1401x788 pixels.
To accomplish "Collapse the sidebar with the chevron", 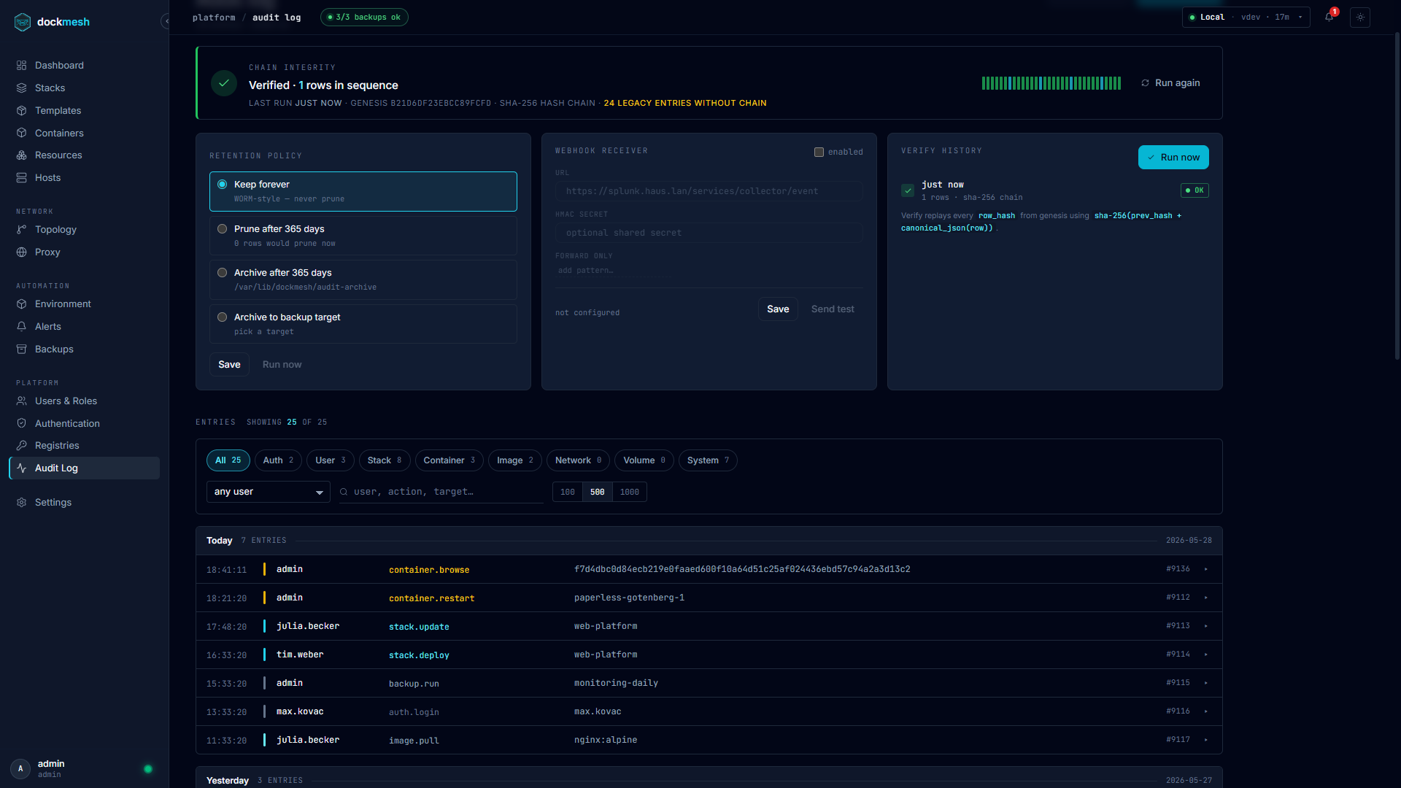I will pyautogui.click(x=166, y=21).
